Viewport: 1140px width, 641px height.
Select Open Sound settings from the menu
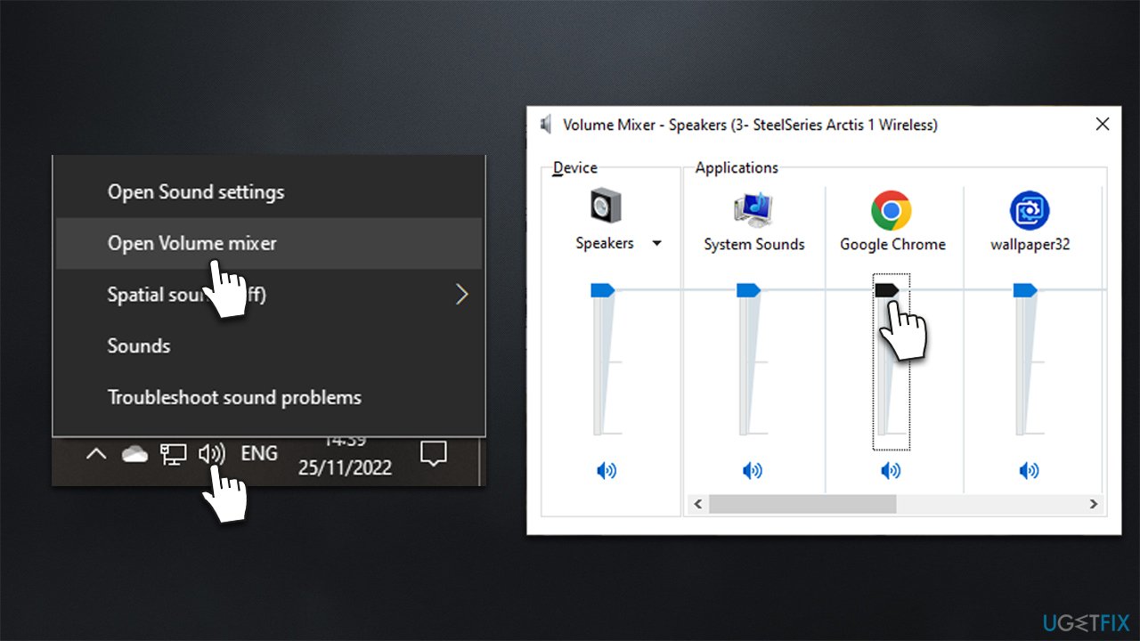196,191
